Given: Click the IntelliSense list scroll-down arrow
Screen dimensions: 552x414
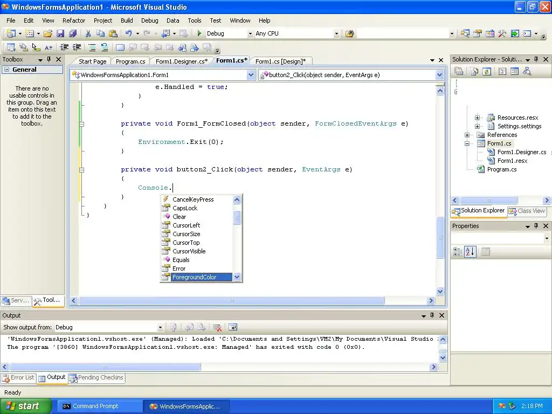Looking at the screenshot, I should (x=237, y=277).
